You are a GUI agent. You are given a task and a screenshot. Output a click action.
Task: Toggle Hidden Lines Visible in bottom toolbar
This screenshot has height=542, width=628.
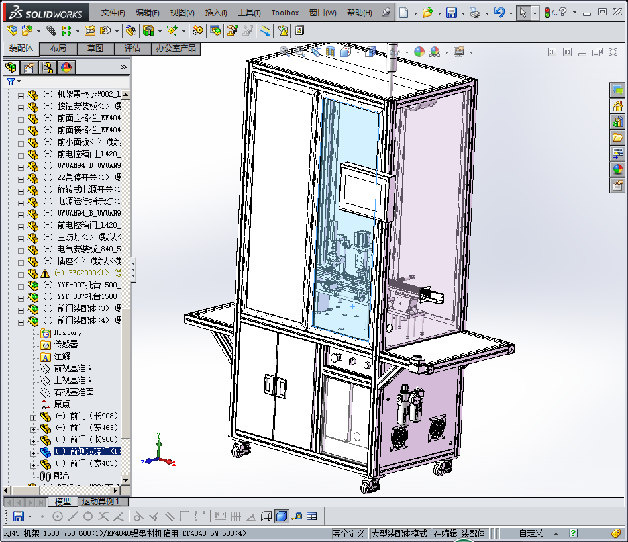pos(266,516)
